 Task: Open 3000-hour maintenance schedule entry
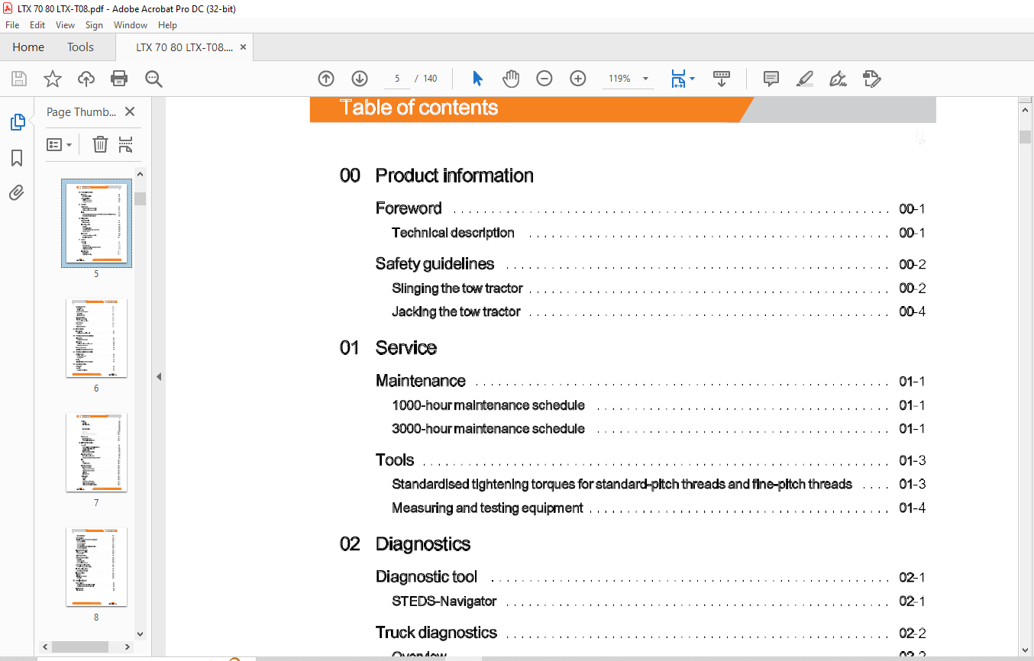click(x=488, y=429)
